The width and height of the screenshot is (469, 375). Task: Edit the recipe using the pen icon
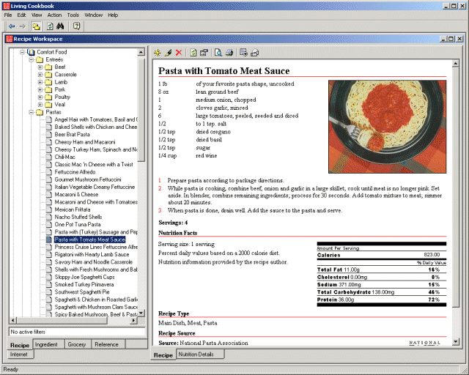coord(168,53)
